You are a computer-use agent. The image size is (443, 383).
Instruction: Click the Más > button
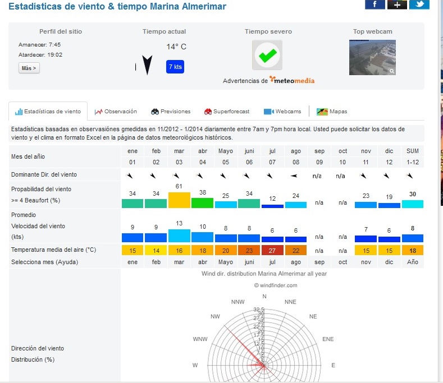29,68
